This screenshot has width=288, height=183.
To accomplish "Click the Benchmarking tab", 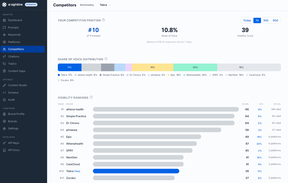I will coord(87,5).
